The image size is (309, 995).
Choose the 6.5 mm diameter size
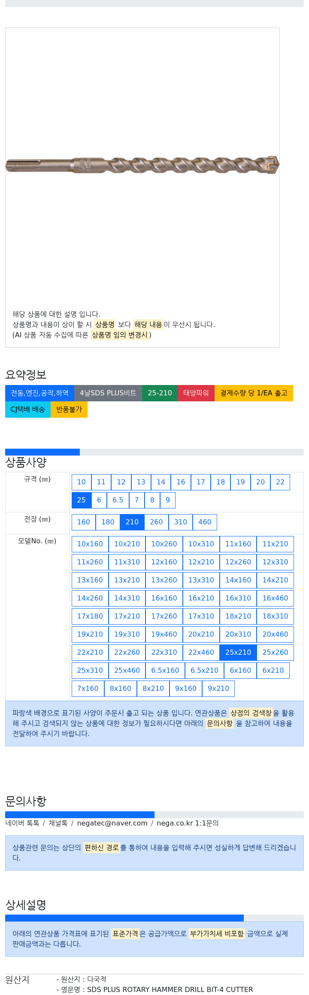(x=118, y=500)
